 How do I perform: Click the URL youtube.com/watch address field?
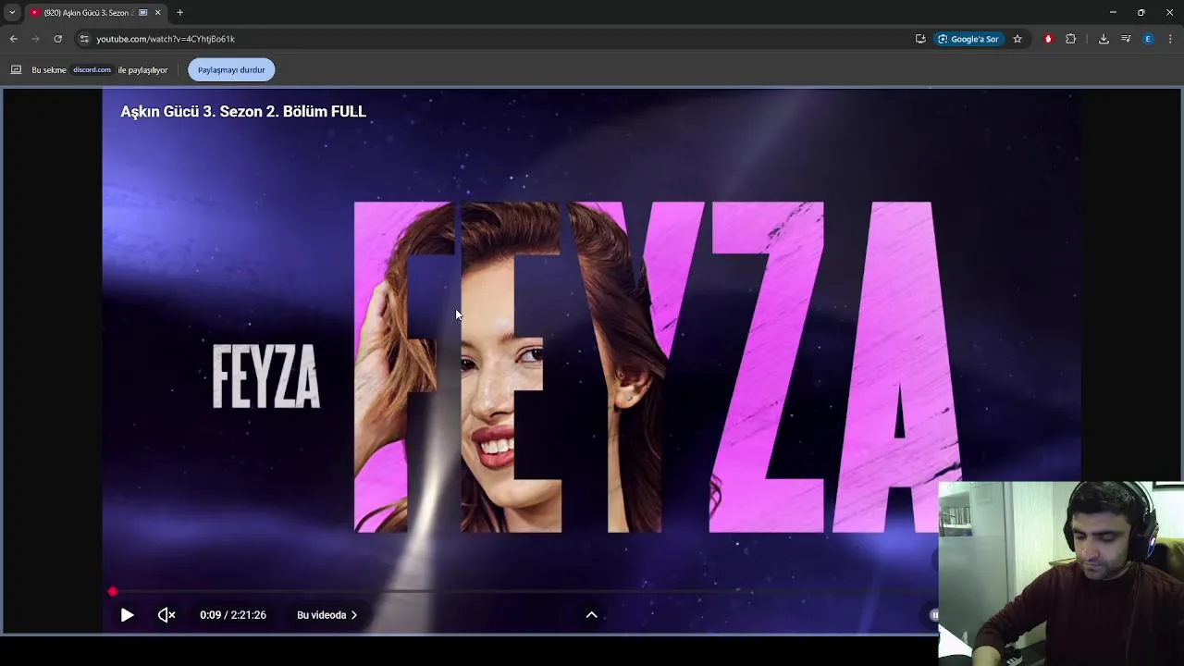click(166, 39)
